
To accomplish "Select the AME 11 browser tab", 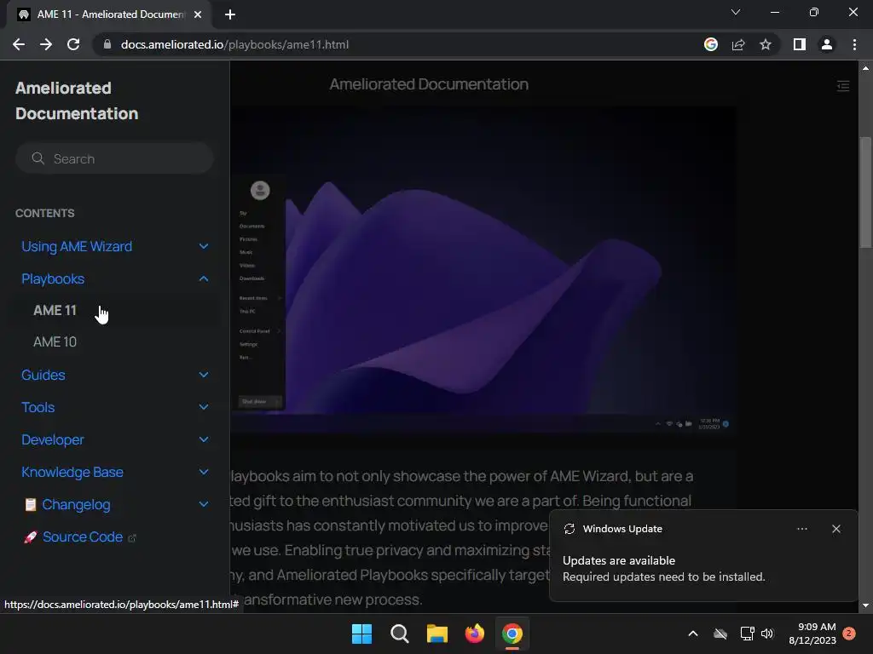I will [110, 14].
